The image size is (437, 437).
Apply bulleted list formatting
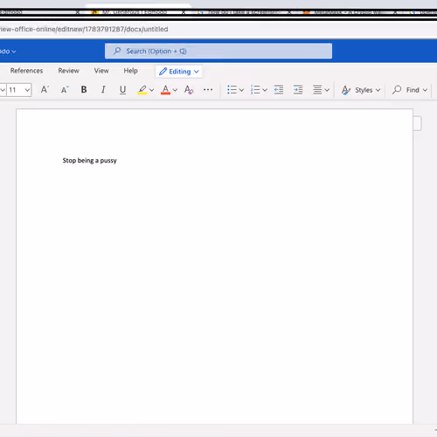point(232,90)
